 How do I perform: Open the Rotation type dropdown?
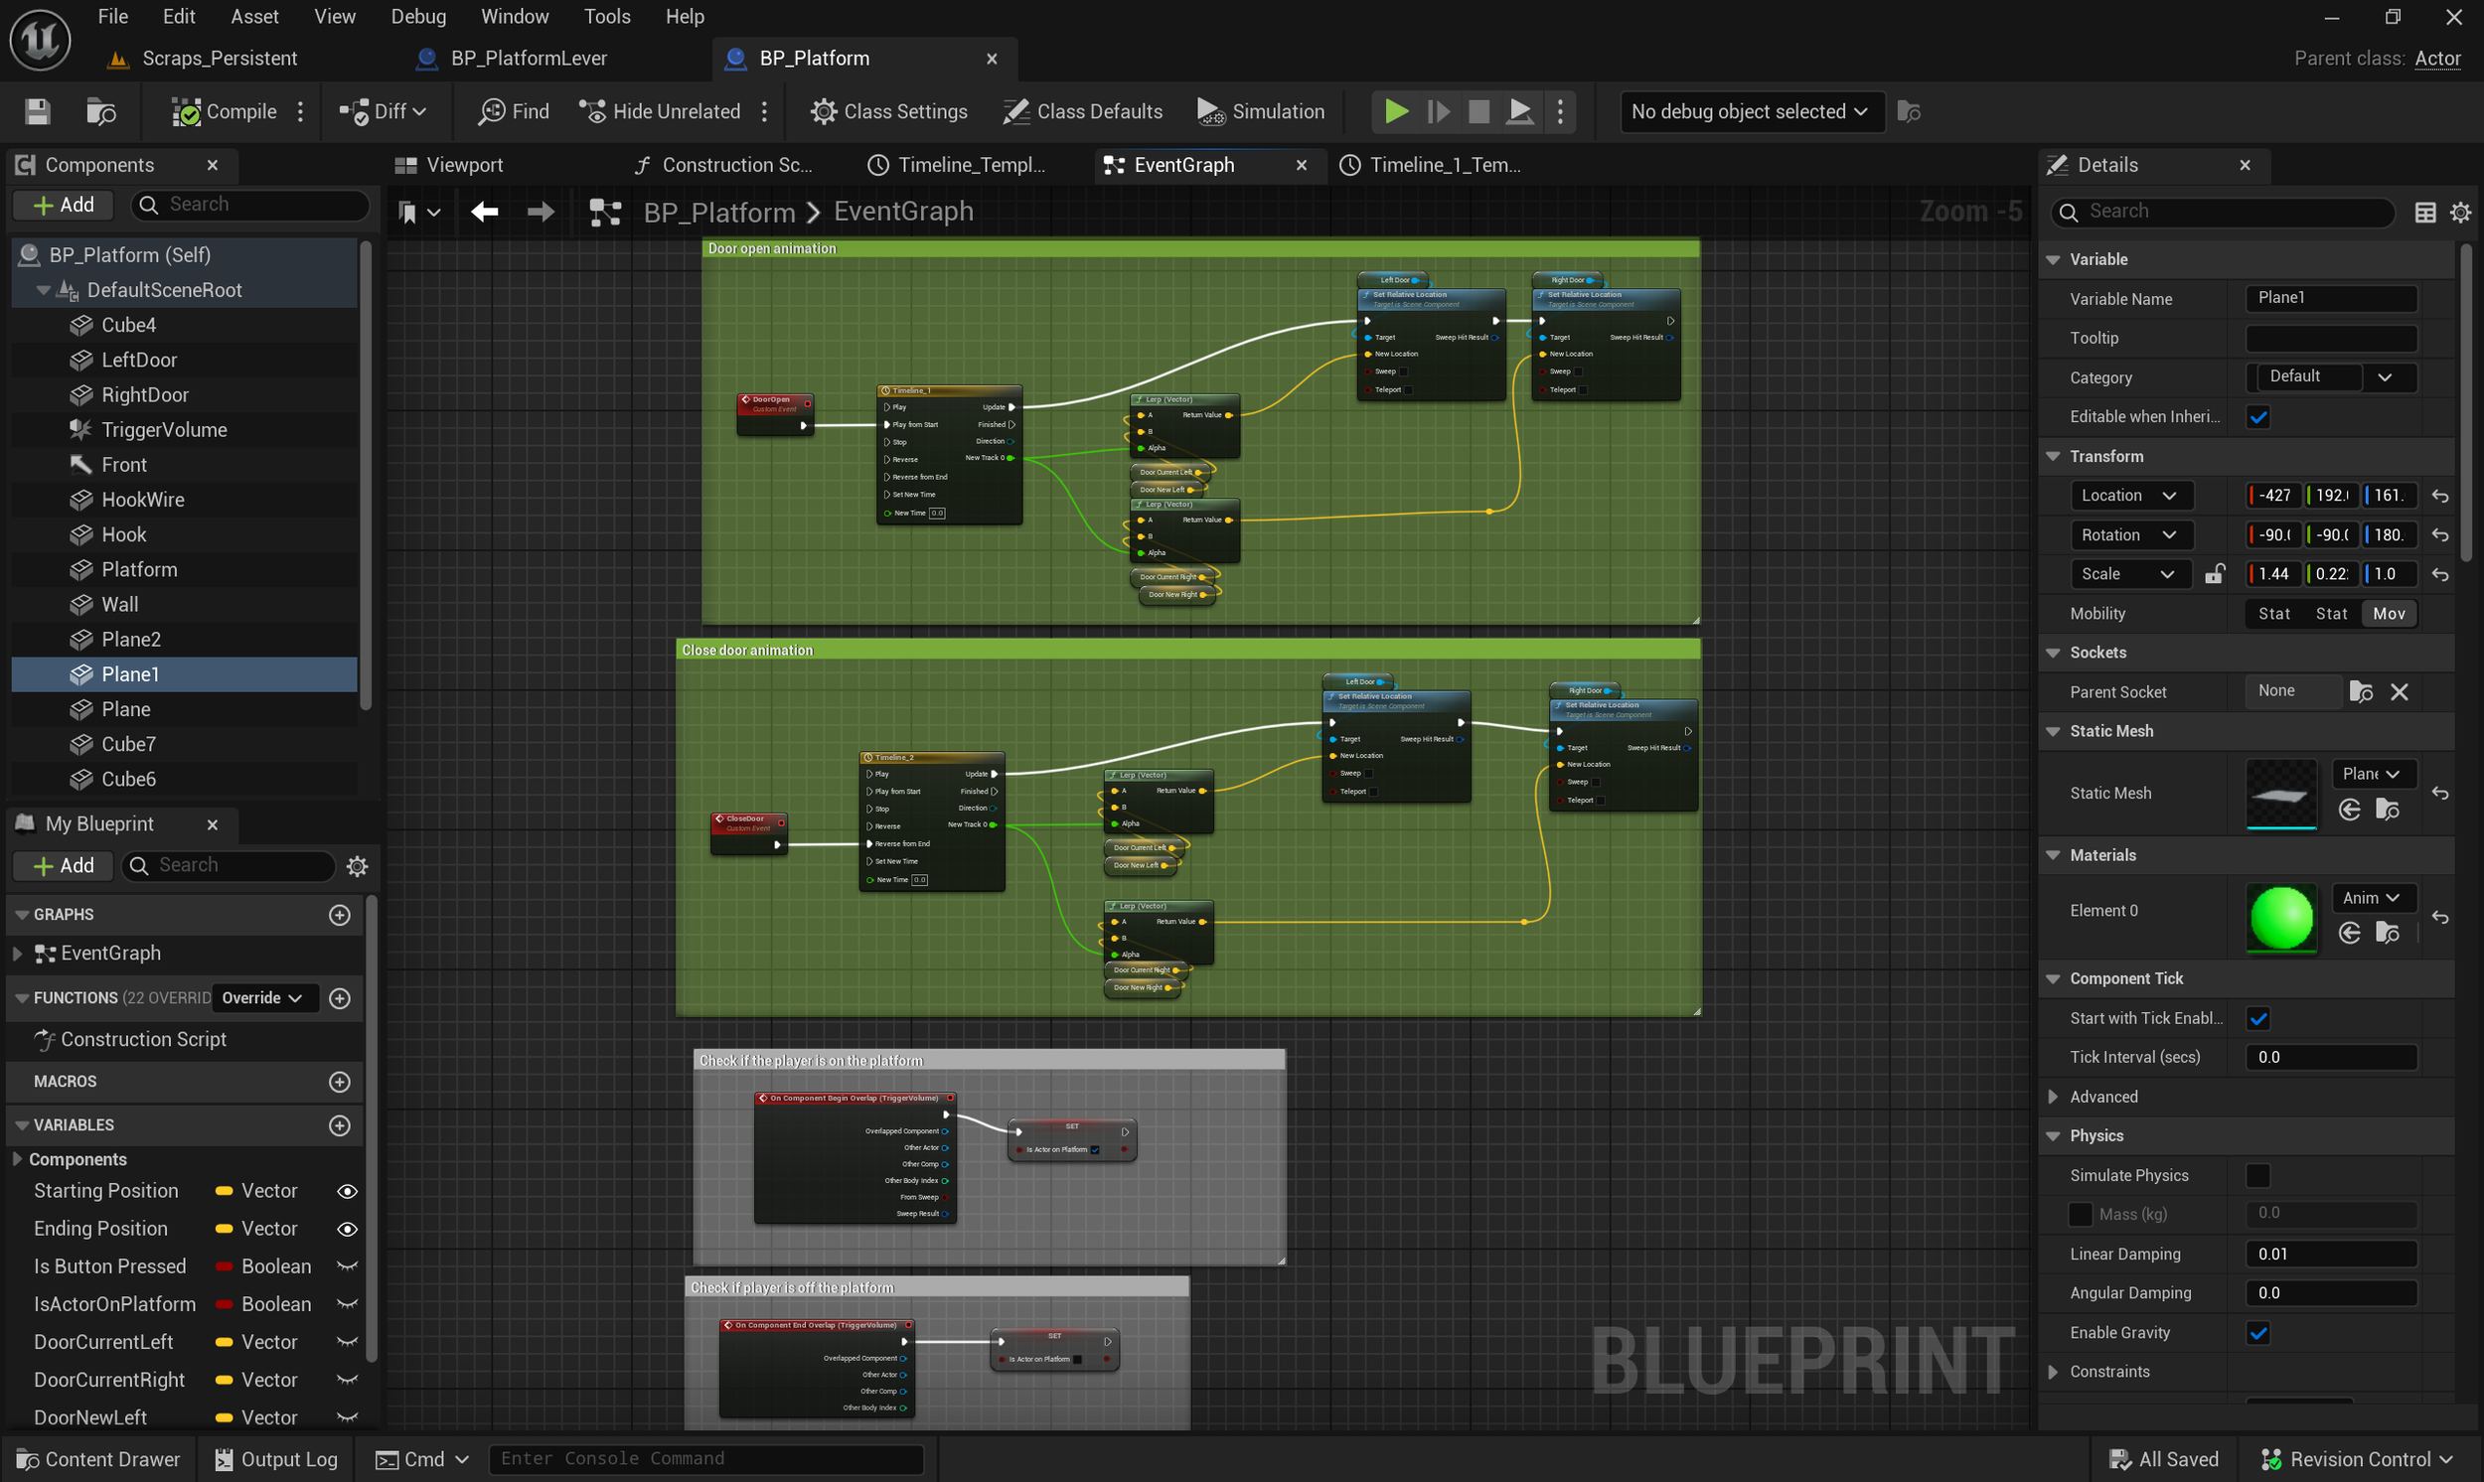2130,535
